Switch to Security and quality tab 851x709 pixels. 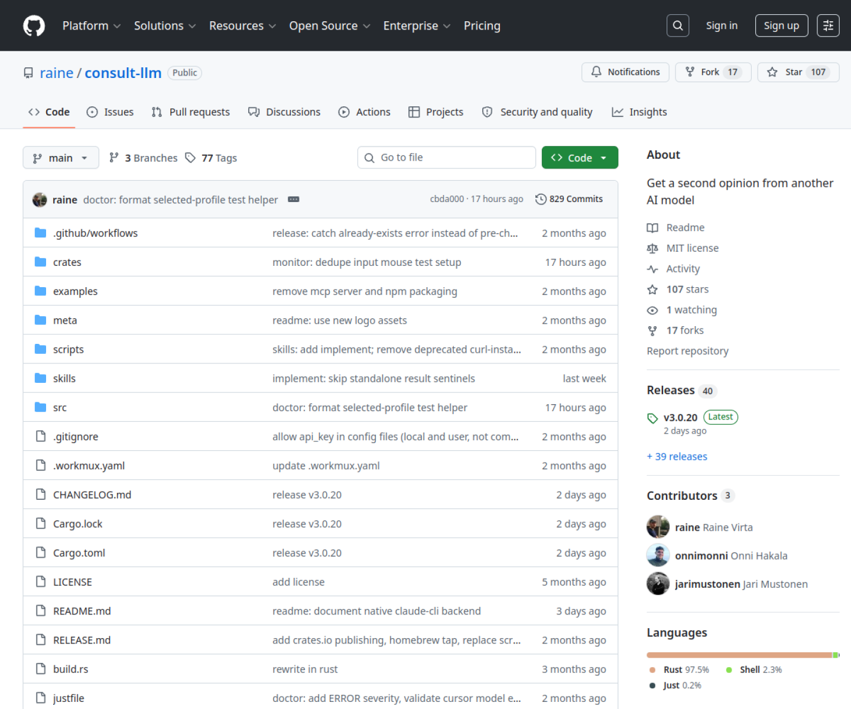click(537, 112)
